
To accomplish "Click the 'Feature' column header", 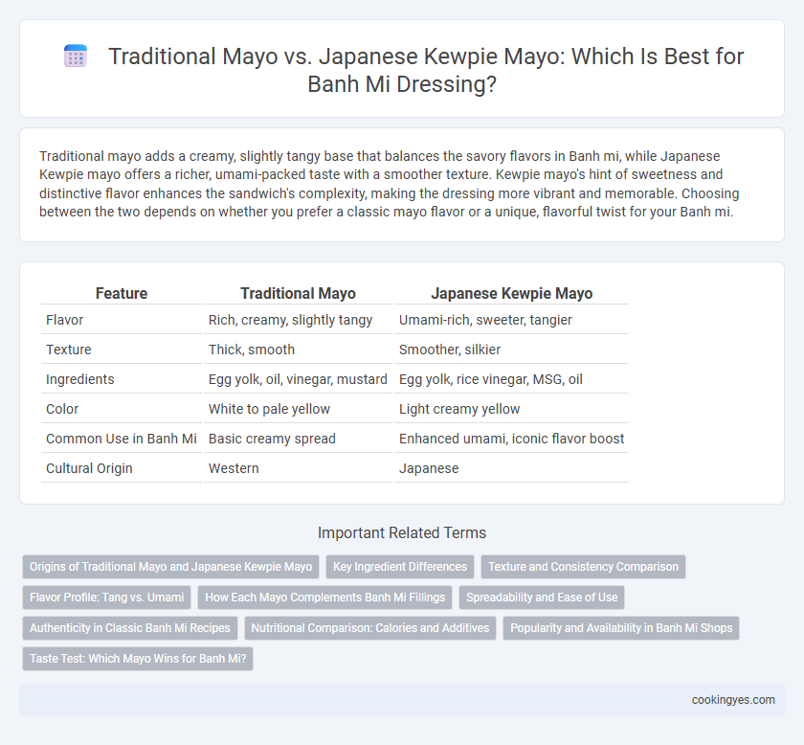I will [122, 293].
